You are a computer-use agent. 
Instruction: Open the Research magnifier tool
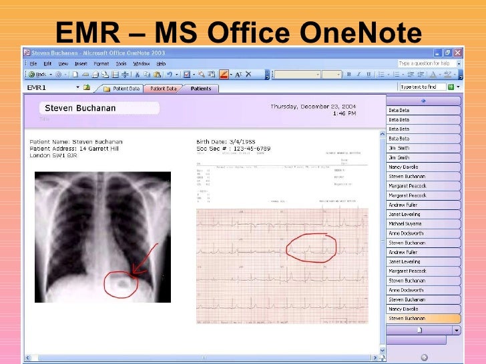(x=202, y=74)
